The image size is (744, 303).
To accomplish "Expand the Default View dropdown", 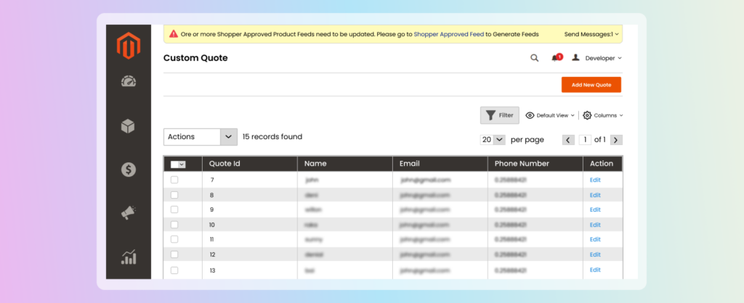I will [550, 115].
